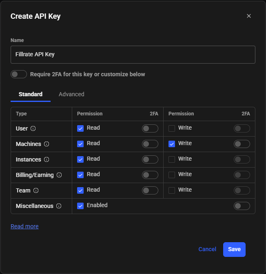Screen dimensions: 266x274
Task: Enable 2FA for Miscellaneous
Action: 242,206
